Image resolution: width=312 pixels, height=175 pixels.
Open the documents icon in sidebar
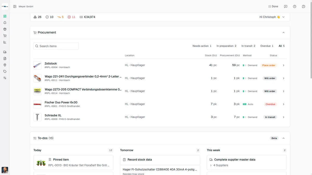click(x=5, y=59)
